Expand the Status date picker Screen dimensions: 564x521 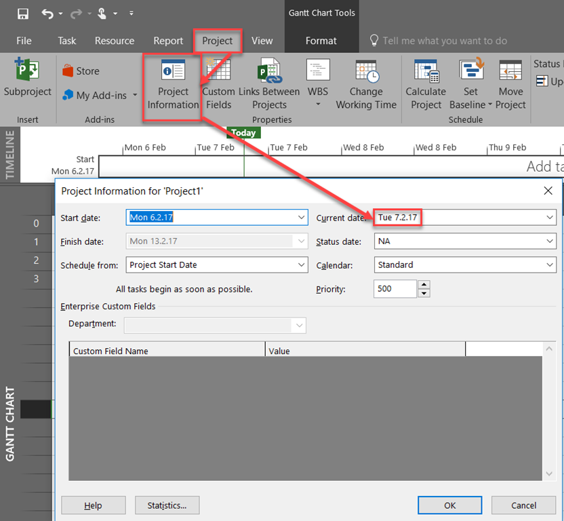(550, 242)
